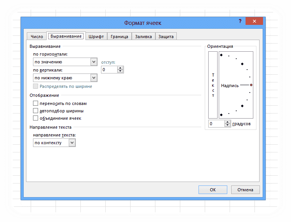Open the Число tab
291x222 pixels.
click(x=37, y=37)
